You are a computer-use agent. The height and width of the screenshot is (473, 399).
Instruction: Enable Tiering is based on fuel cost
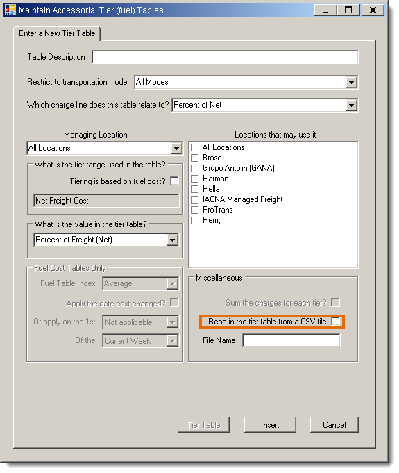pos(174,181)
